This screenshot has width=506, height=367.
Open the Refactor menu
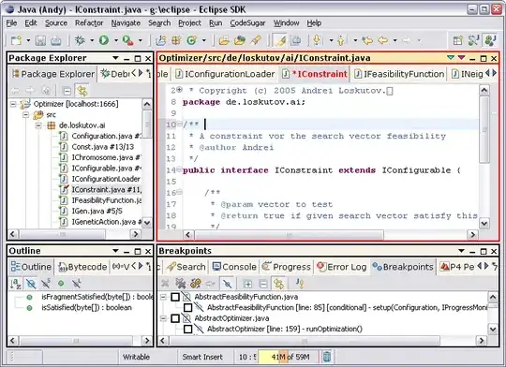pyautogui.click(x=89, y=22)
